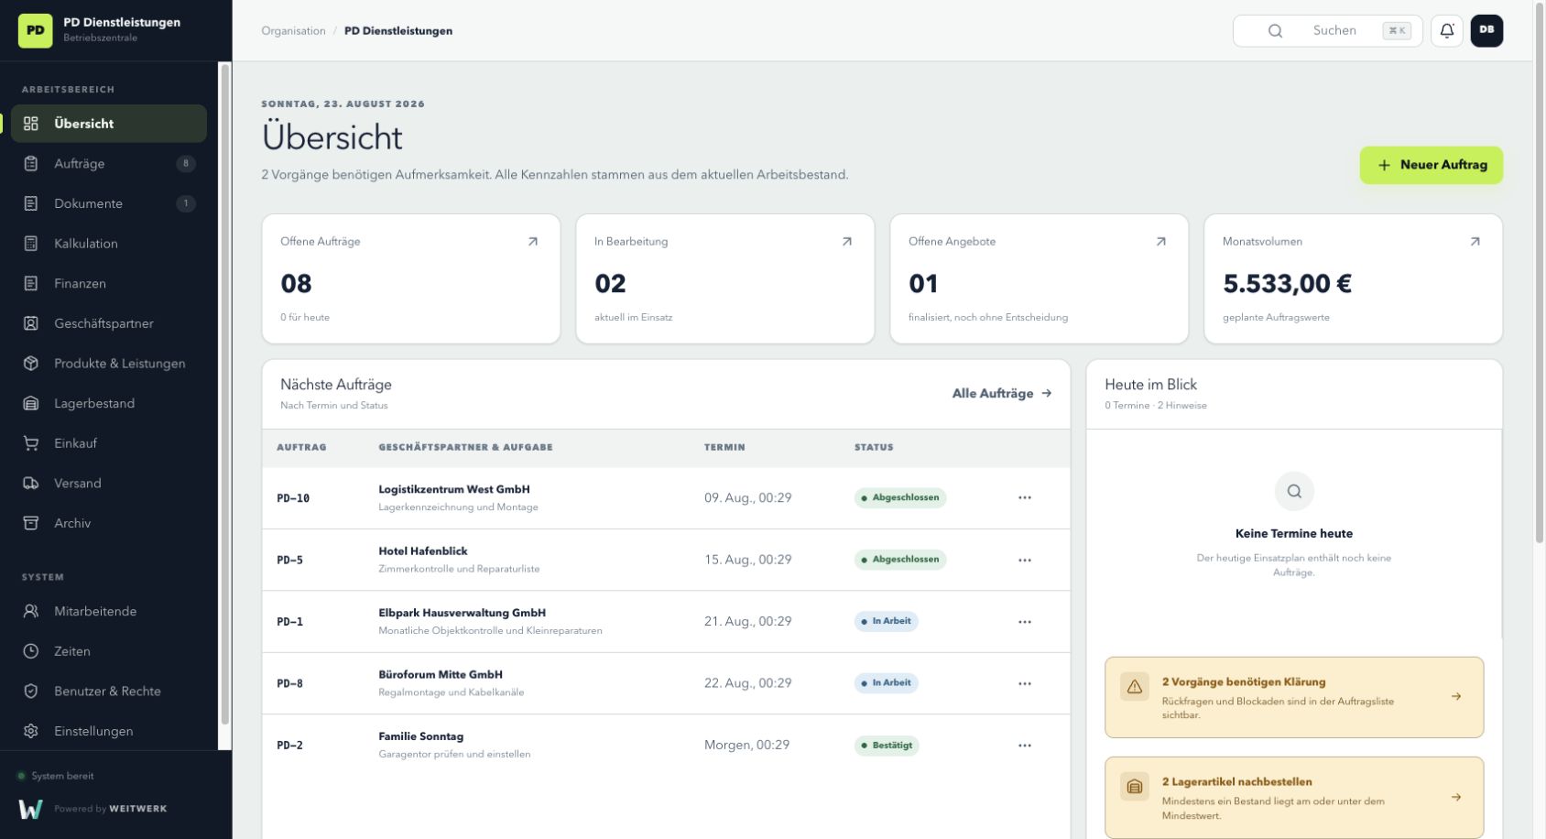Viewport: 1546px width, 839px height.
Task: Open row actions menu for PD-1
Action: [x=1025, y=622]
